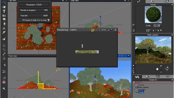Click the rendered image strip in Rendering window

point(87,52)
